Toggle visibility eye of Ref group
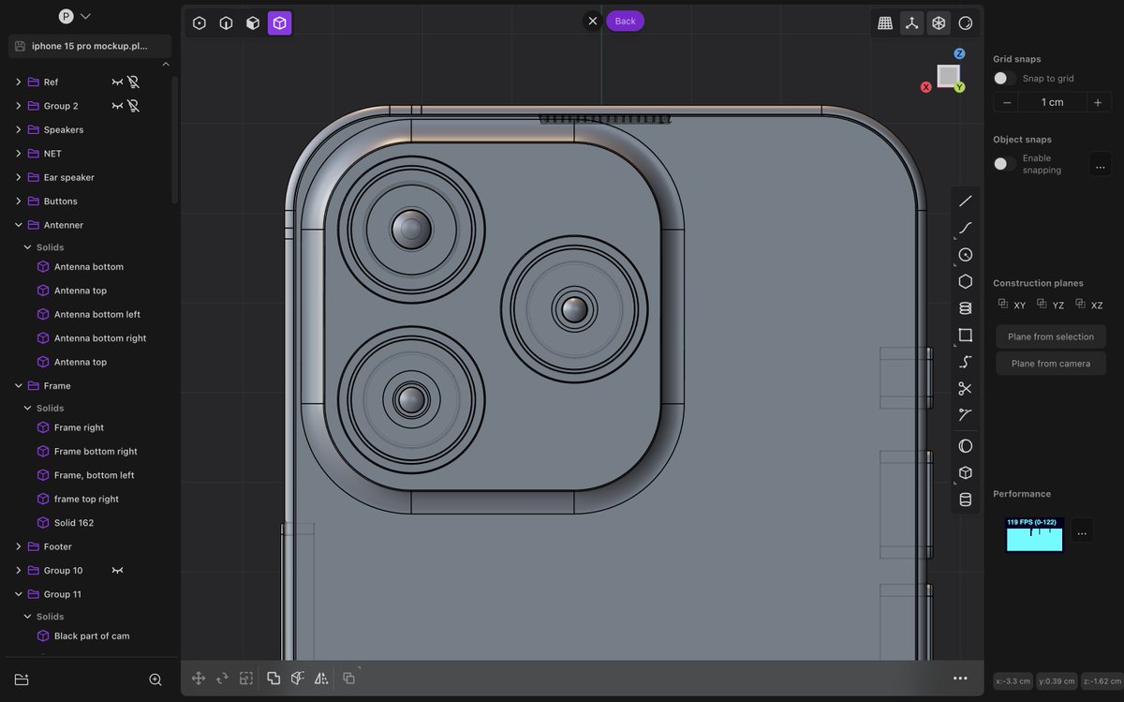This screenshot has width=1124, height=702. pos(117,82)
